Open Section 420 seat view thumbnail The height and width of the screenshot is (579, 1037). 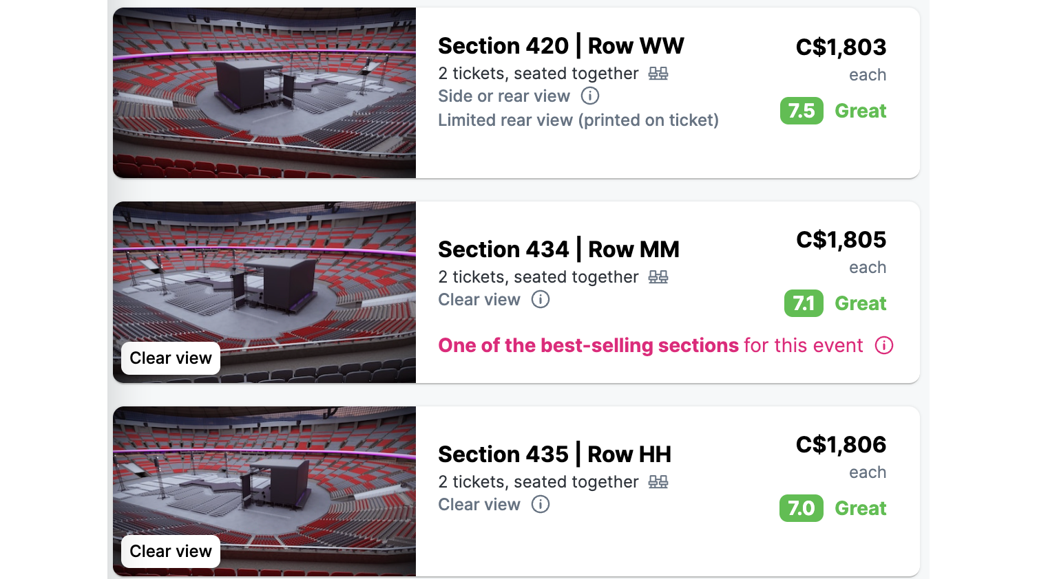pyautogui.click(x=264, y=93)
